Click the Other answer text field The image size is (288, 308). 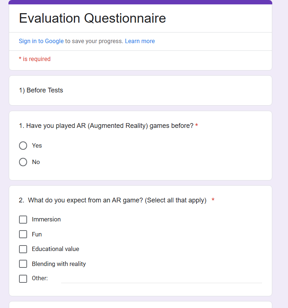161,279
